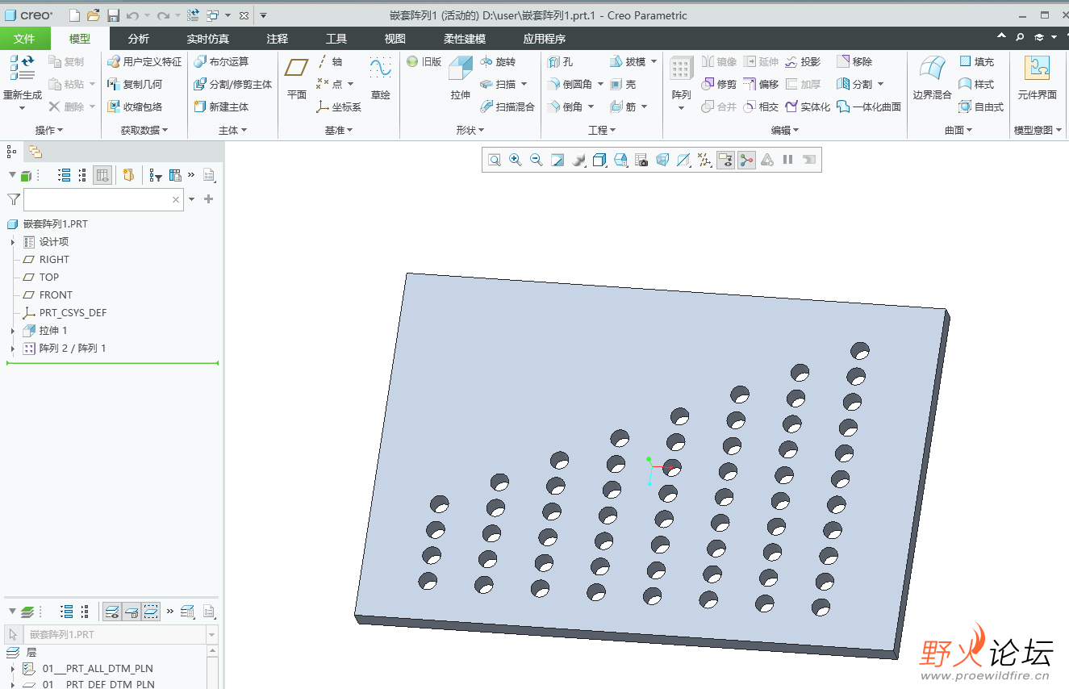Select PRT_CSYS_DEF in the model tree
This screenshot has width=1069, height=689.
73,313
